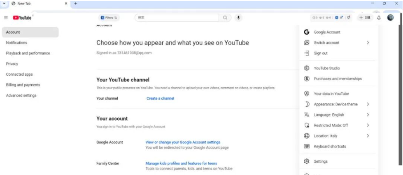Open Google Account from menu
Screen dimensions: 403x175
(x=327, y=32)
